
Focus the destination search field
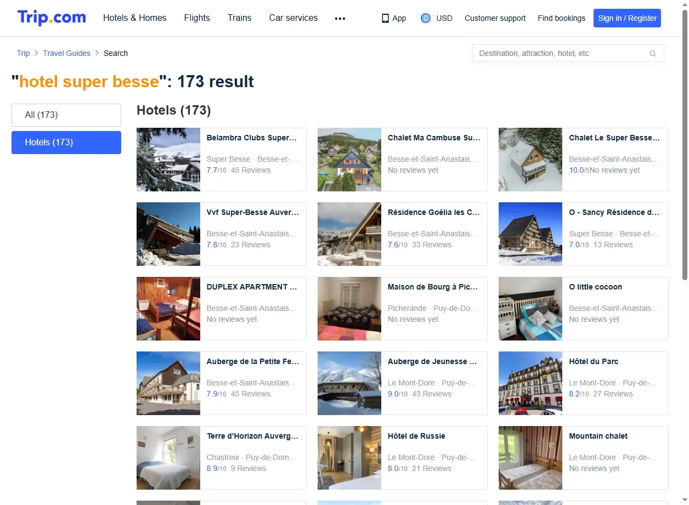pyautogui.click(x=568, y=53)
